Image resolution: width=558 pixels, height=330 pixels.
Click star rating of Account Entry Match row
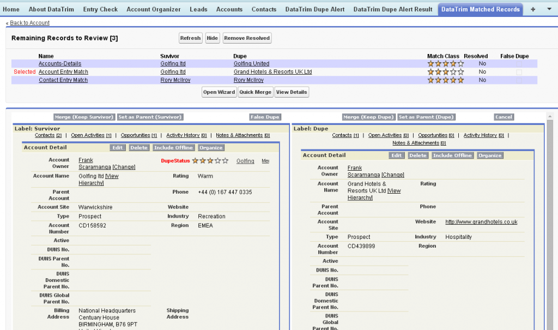[x=445, y=72]
